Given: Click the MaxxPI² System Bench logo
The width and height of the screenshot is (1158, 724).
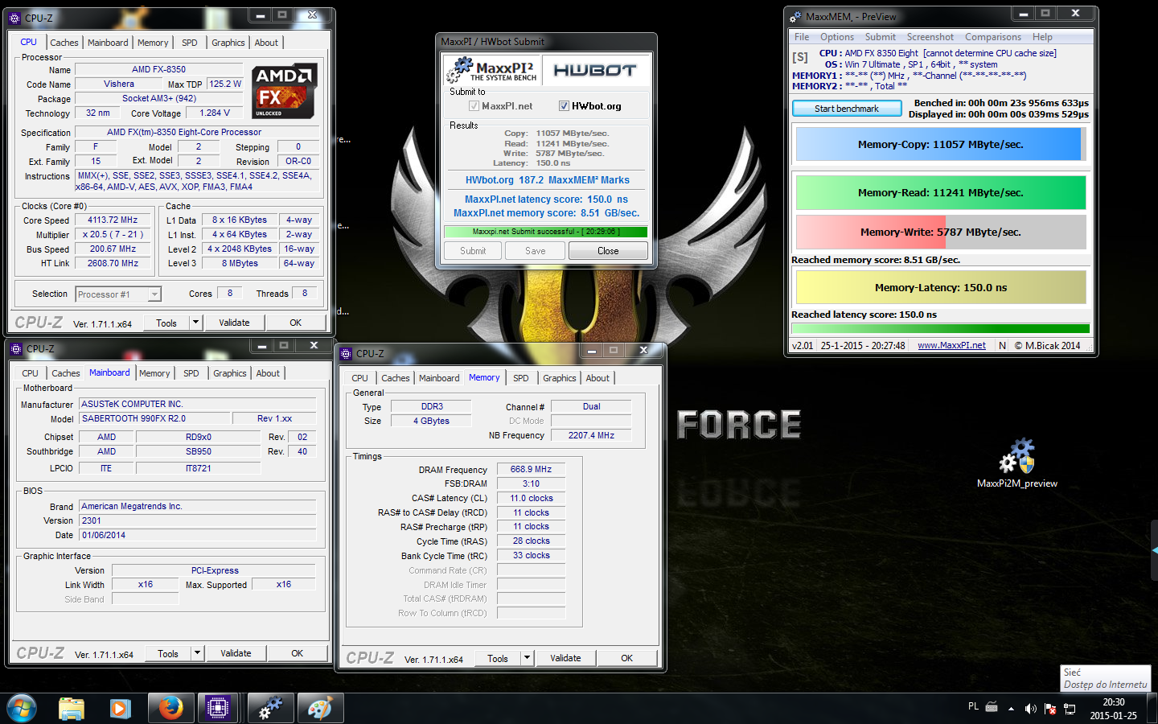Looking at the screenshot, I should click(492, 70).
